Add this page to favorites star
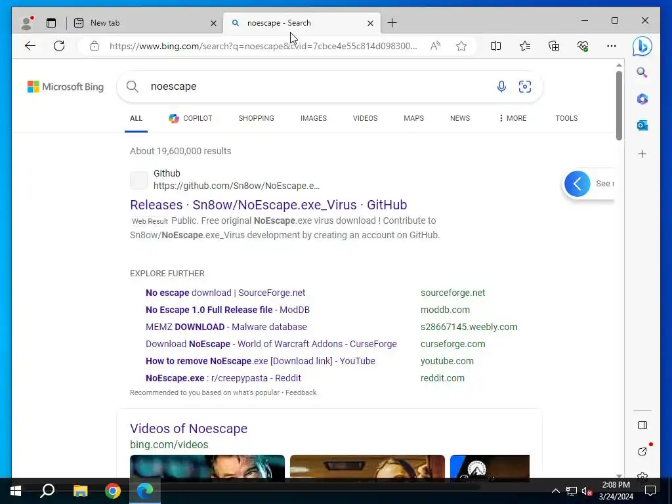This screenshot has width=672, height=504. (x=461, y=46)
